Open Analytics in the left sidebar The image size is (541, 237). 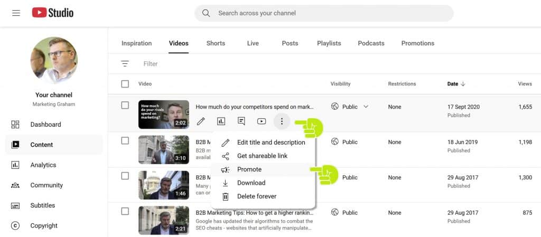43,165
